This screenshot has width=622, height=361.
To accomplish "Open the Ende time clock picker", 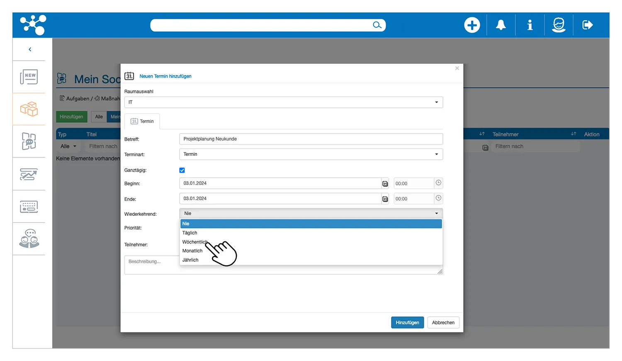I will click(438, 198).
